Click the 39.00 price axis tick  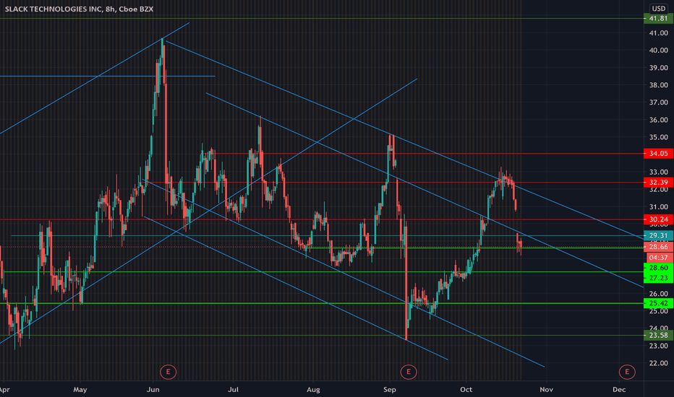(659, 68)
